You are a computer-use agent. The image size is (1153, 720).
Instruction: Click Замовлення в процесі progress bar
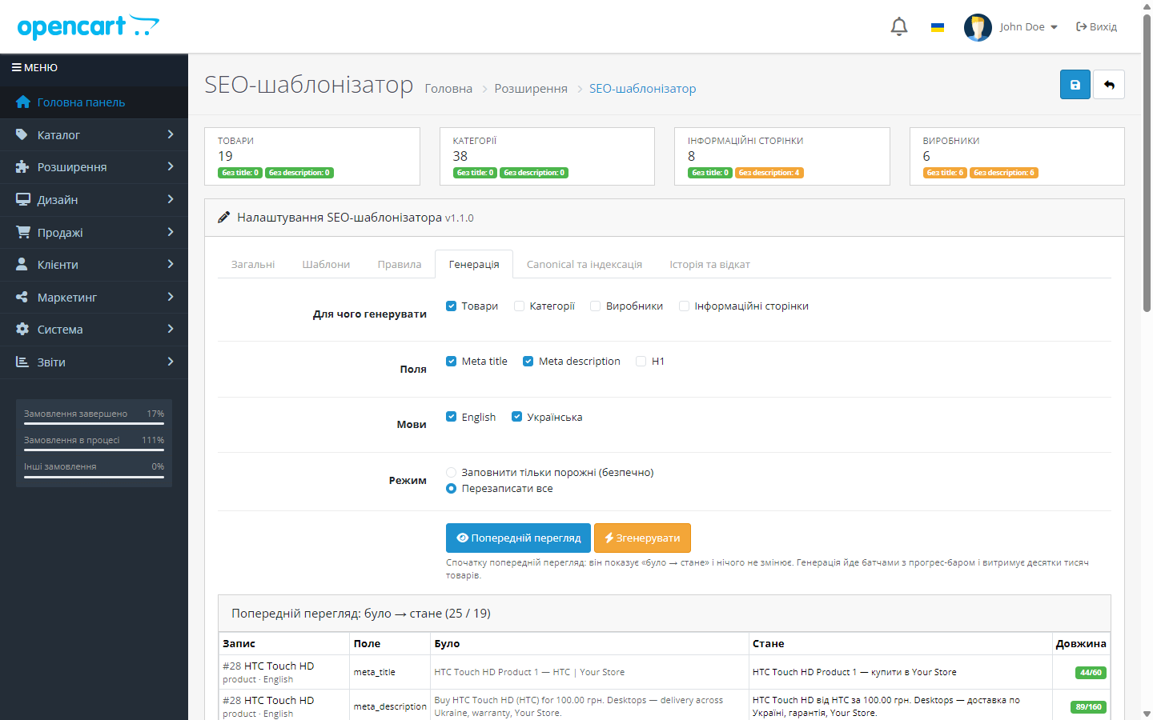pyautogui.click(x=94, y=450)
